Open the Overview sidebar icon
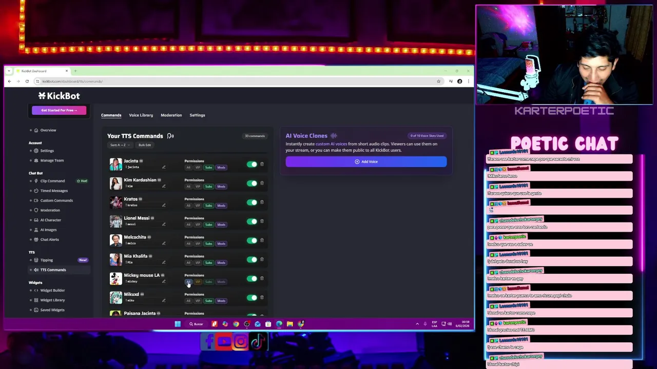Image resolution: width=657 pixels, height=369 pixels. (36, 130)
